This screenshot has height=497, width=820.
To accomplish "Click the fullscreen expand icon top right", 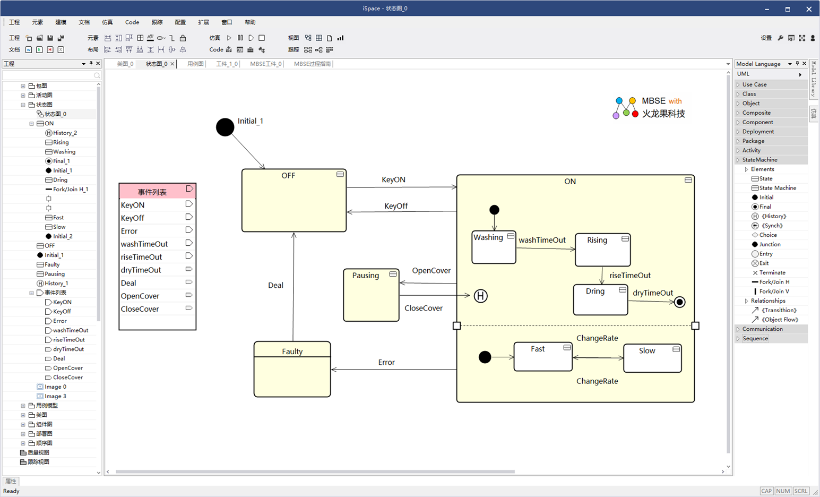I will point(802,38).
